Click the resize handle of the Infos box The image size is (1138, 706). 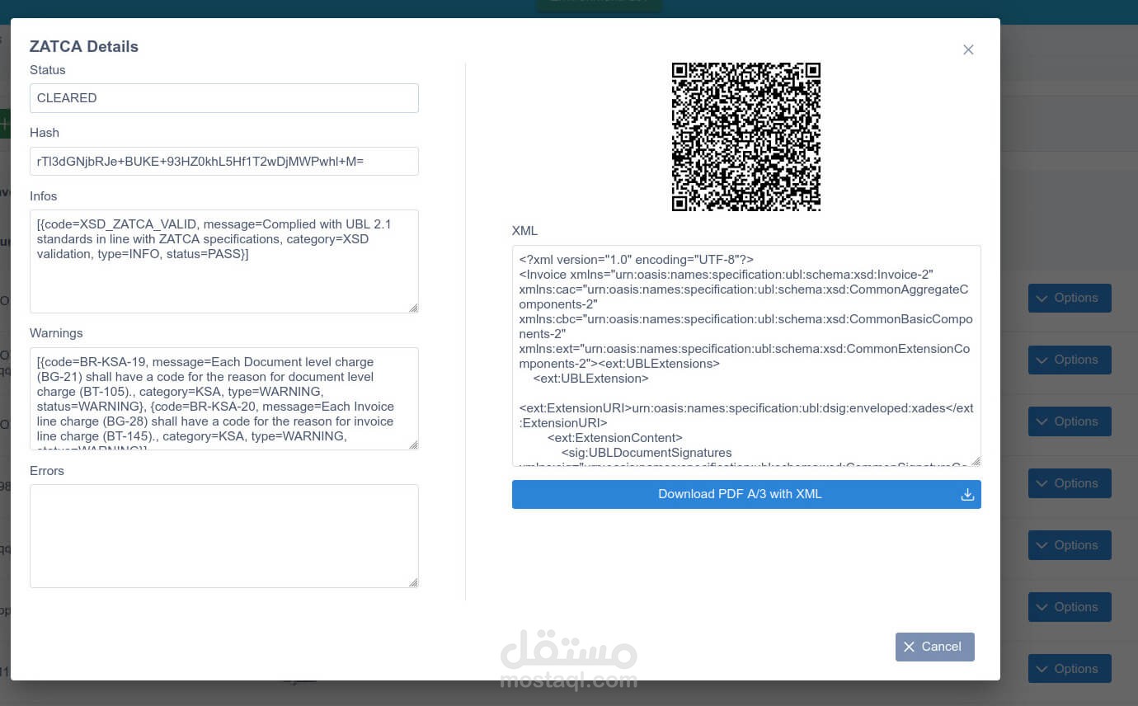pos(413,308)
